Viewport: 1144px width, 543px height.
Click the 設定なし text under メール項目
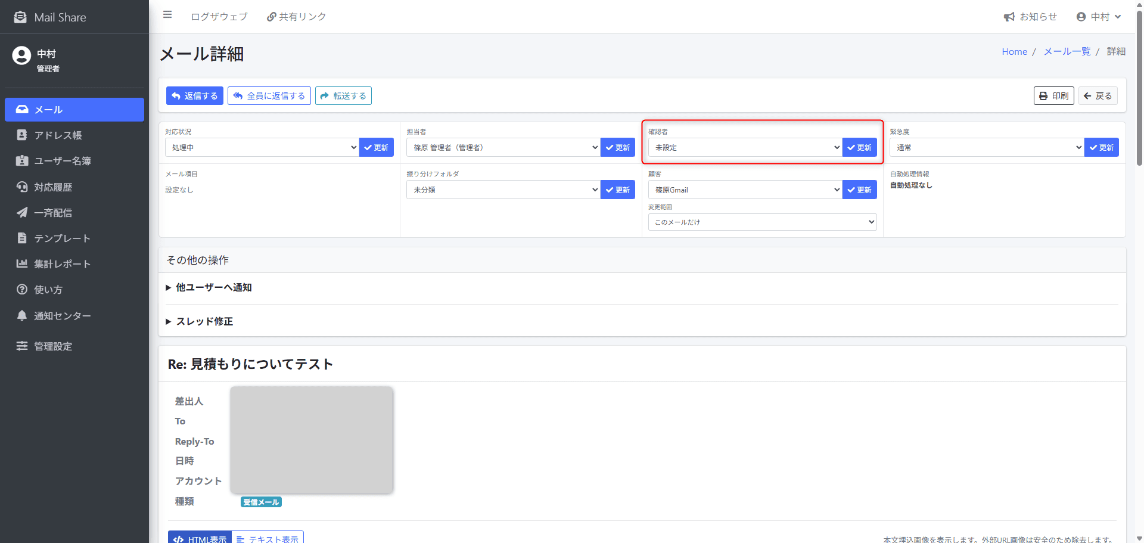click(x=179, y=190)
